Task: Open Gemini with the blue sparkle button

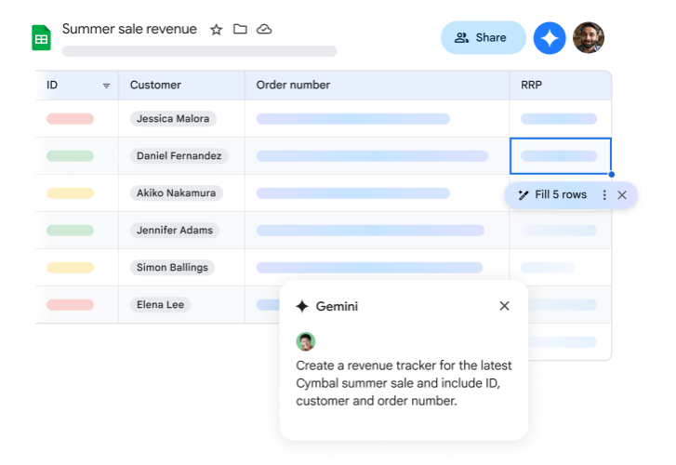Action: pos(550,38)
